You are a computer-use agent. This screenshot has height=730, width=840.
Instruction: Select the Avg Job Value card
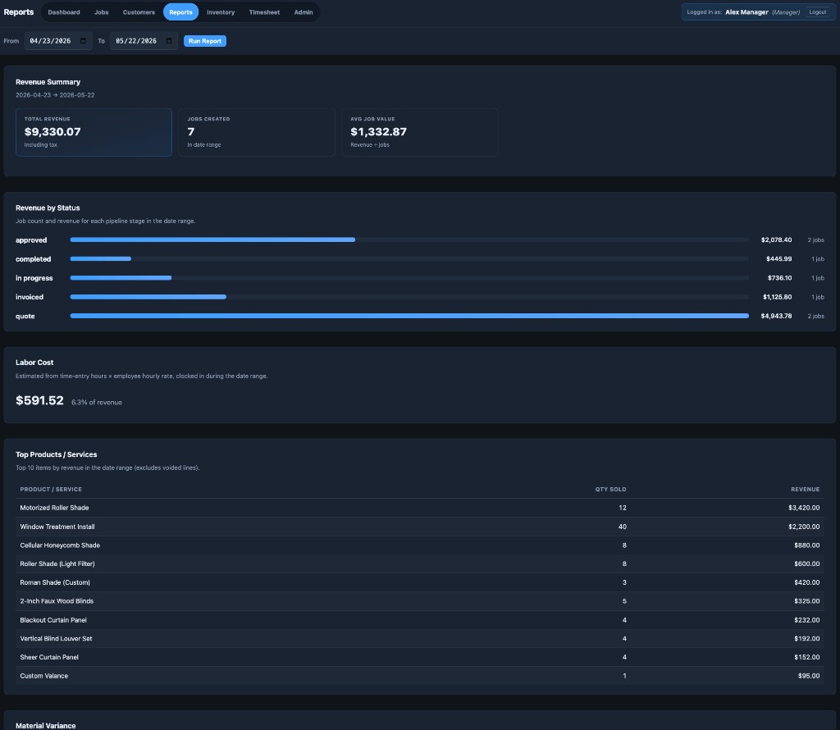[x=419, y=132]
